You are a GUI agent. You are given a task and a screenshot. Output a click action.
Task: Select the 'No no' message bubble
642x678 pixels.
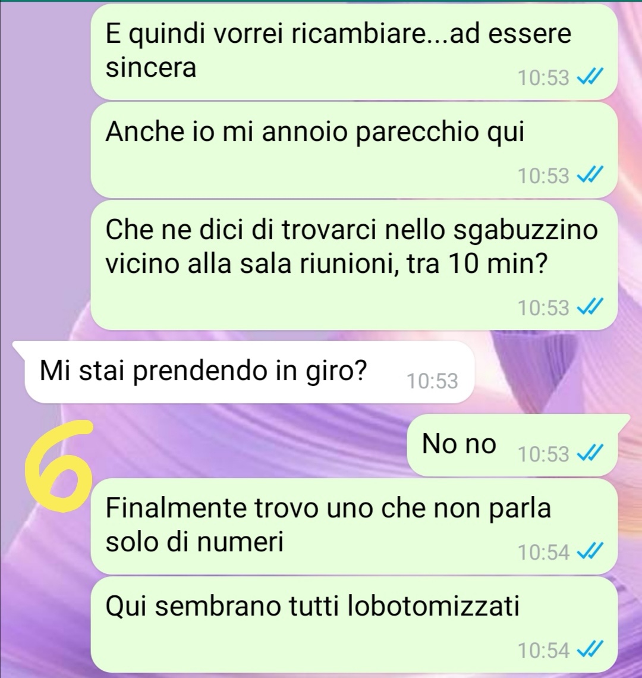pyautogui.click(x=518, y=445)
